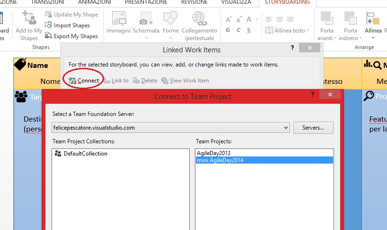Insert picture with Immagini icon

(x=119, y=18)
